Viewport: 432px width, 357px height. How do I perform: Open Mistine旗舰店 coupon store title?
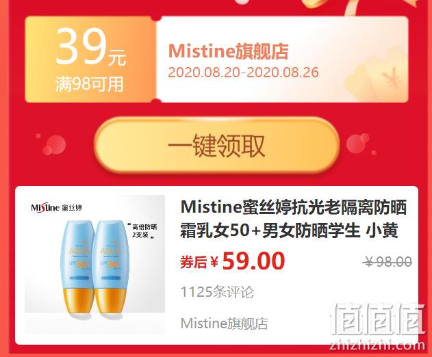click(x=228, y=51)
